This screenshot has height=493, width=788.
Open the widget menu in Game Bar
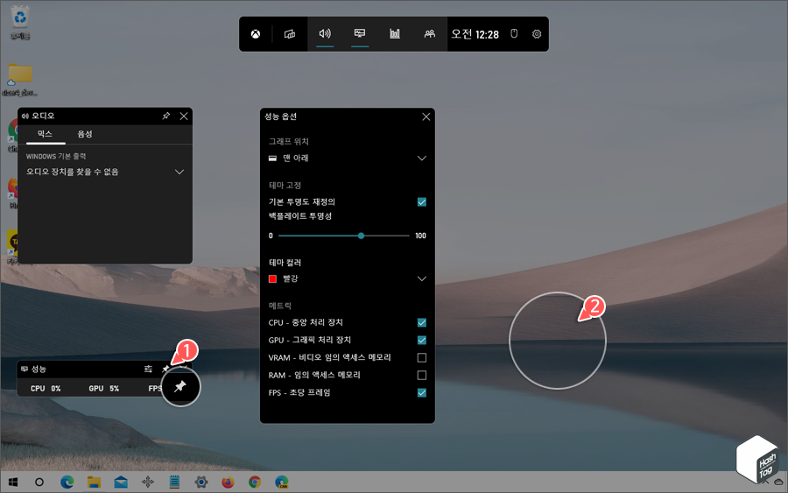coord(290,34)
